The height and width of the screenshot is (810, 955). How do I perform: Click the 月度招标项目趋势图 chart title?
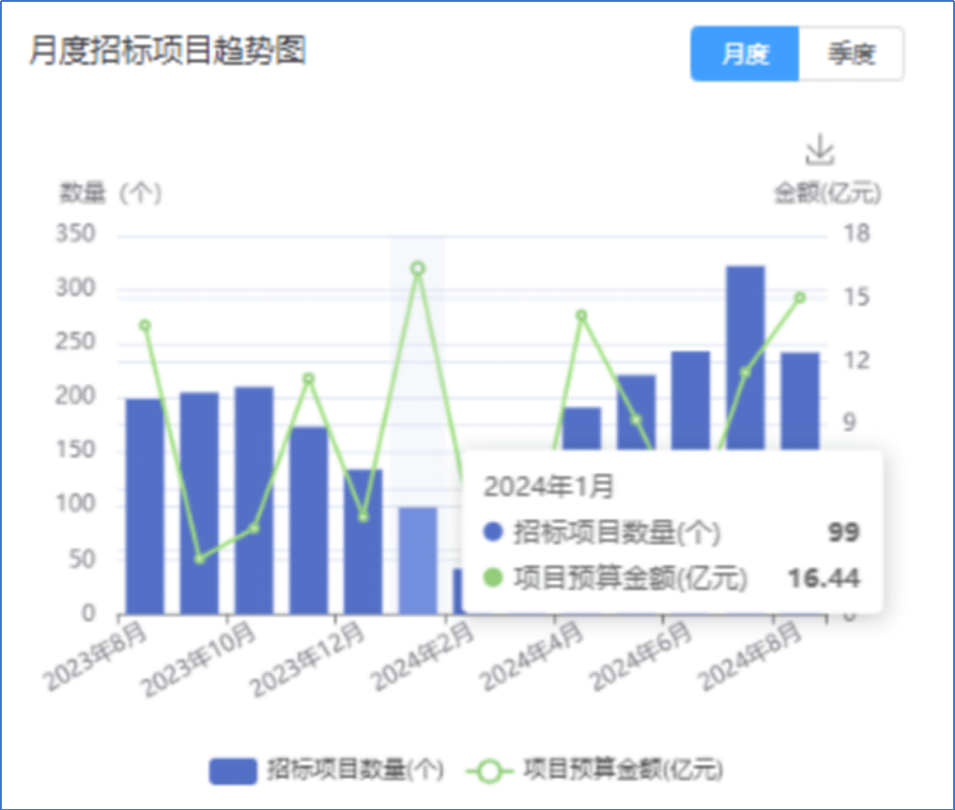pos(168,51)
